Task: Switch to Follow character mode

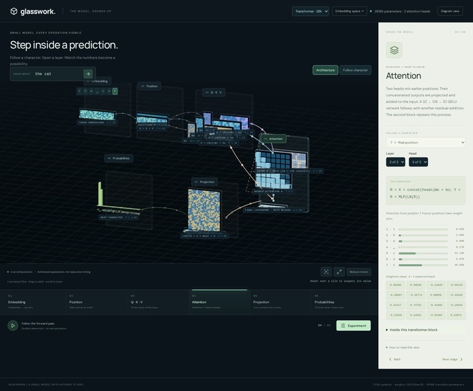Action: [356, 70]
